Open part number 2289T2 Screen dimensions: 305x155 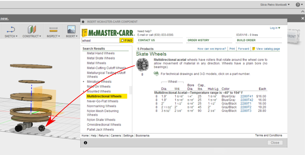(x=246, y=107)
